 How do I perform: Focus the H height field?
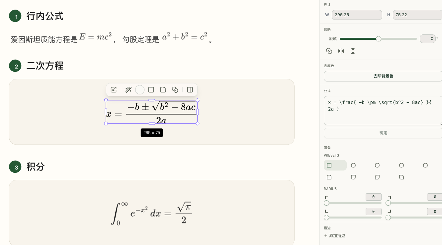point(417,15)
